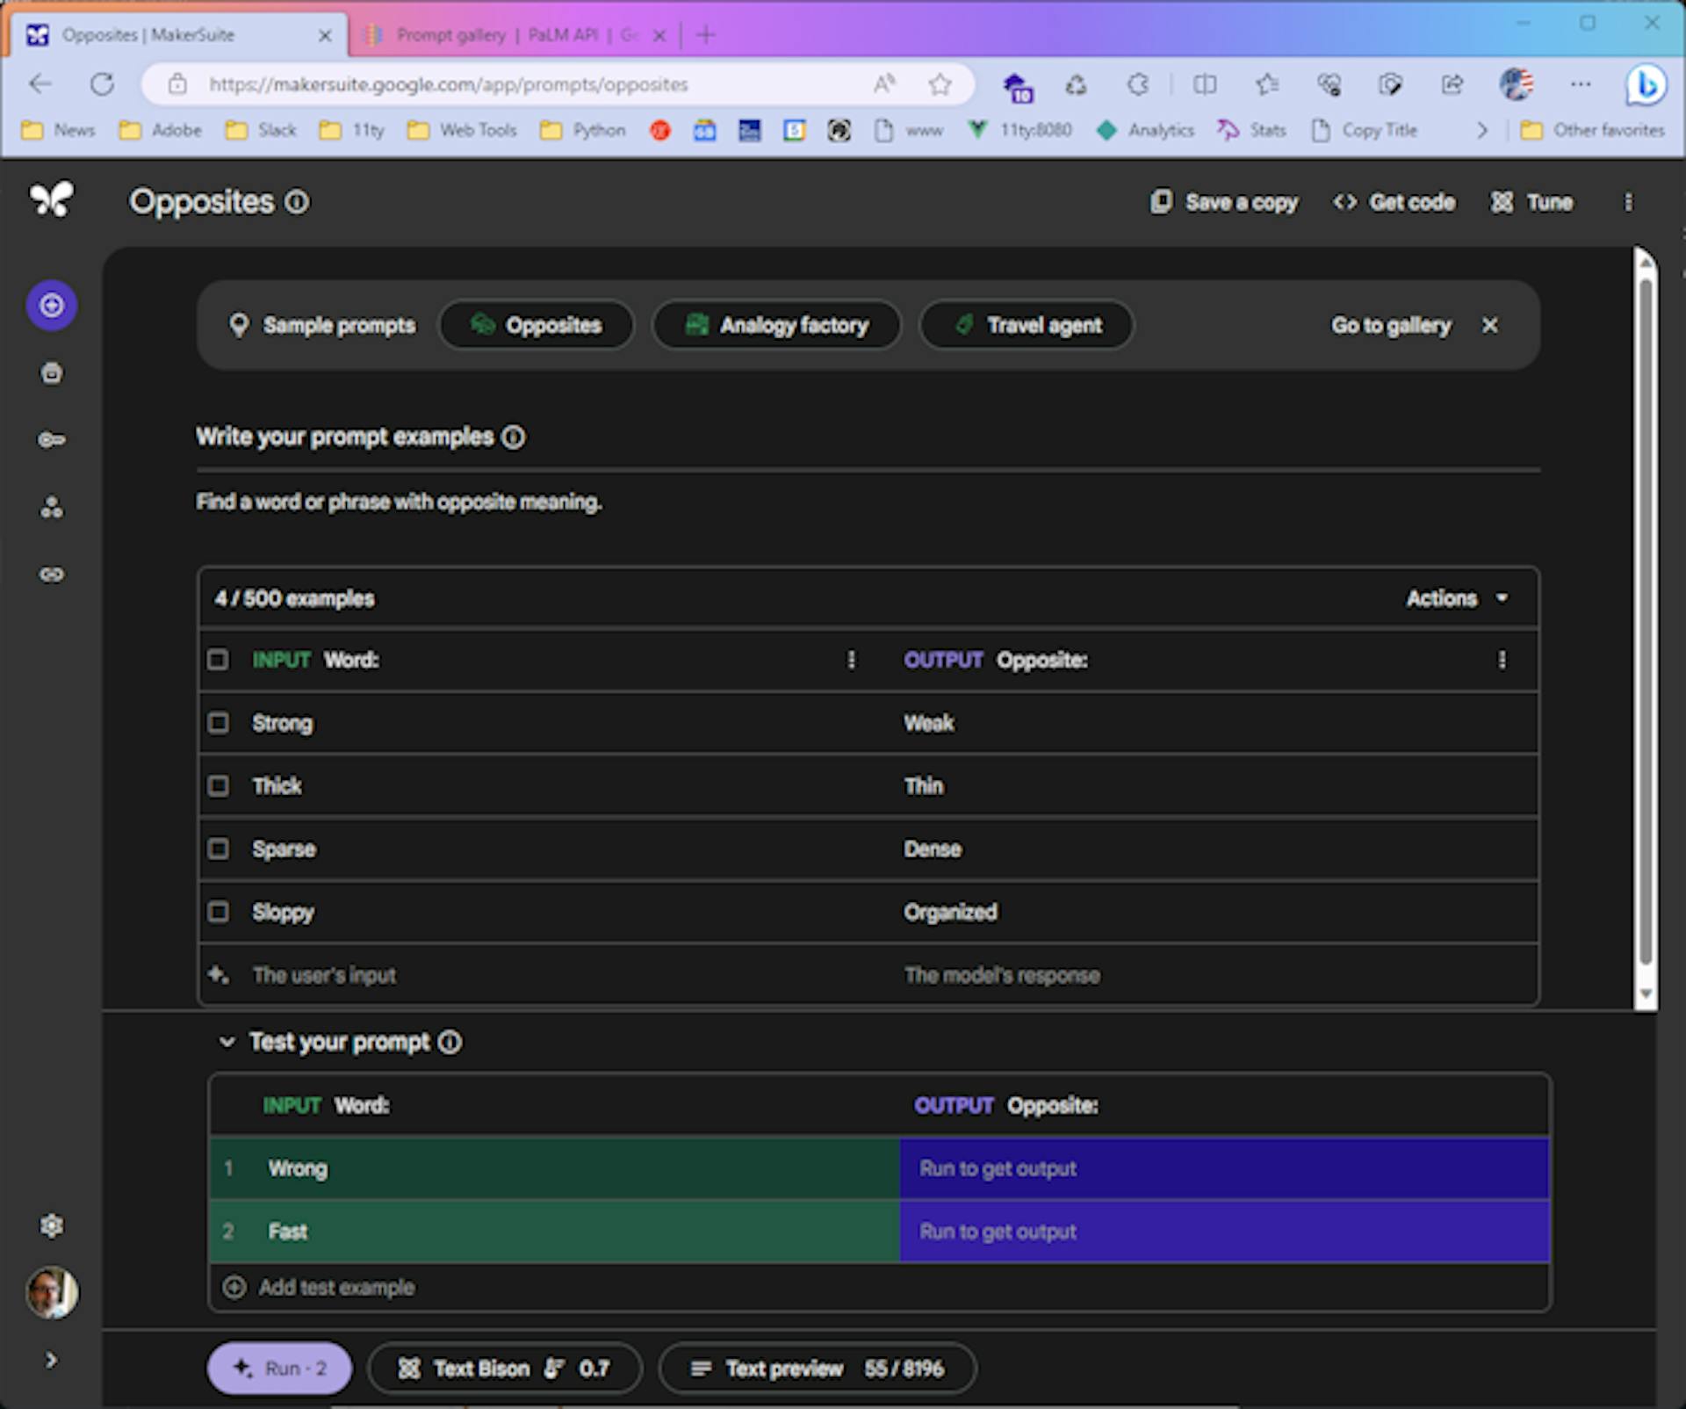Screen dimensions: 1686x1409
Task: Click the saved prompts icon in sidebar
Action: pos(52,372)
